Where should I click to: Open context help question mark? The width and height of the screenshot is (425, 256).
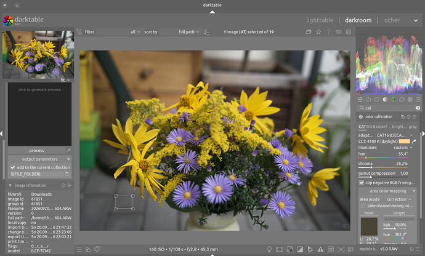pos(328,32)
